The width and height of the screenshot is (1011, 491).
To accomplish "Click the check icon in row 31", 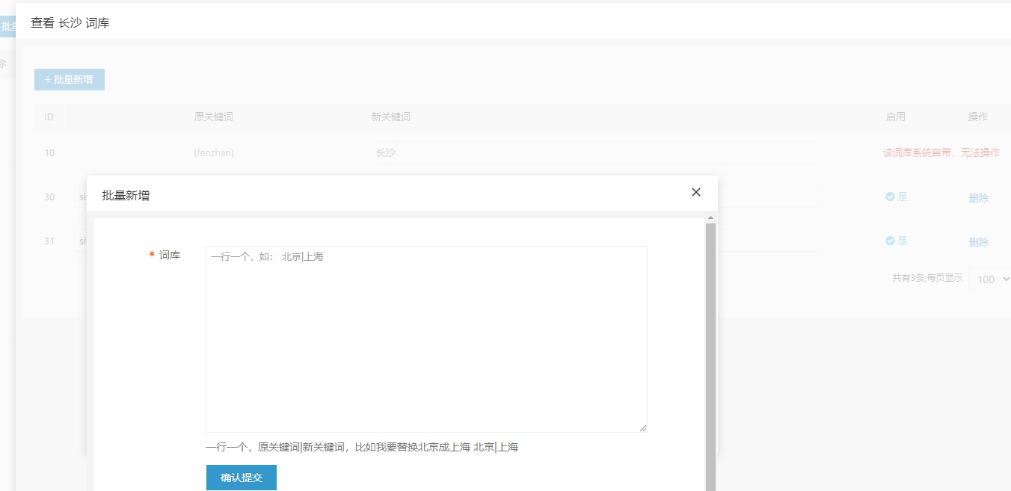I will pos(890,241).
